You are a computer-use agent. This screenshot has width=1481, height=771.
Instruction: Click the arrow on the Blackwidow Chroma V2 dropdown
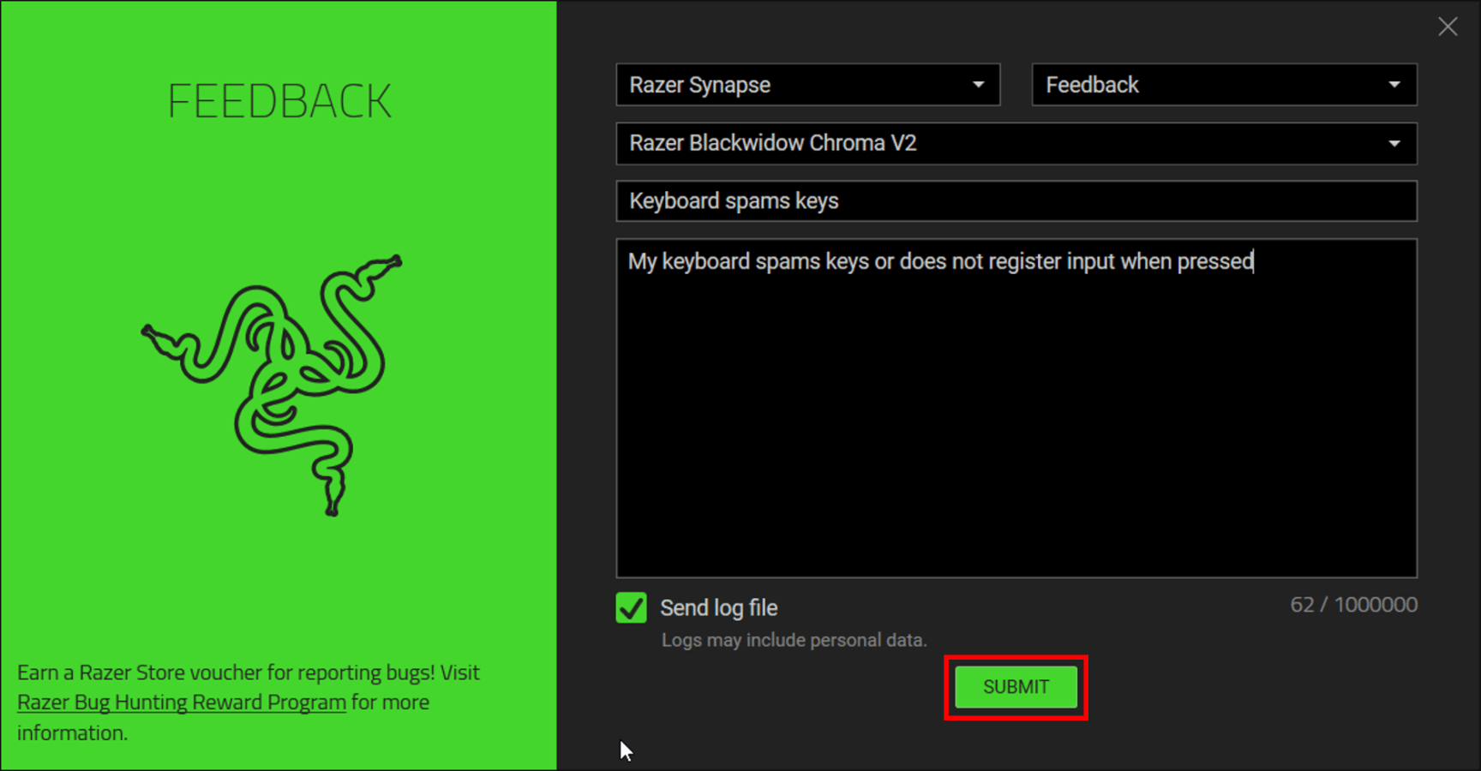[1394, 143]
